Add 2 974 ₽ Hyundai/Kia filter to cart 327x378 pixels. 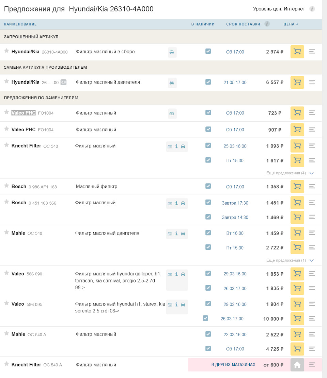297,52
